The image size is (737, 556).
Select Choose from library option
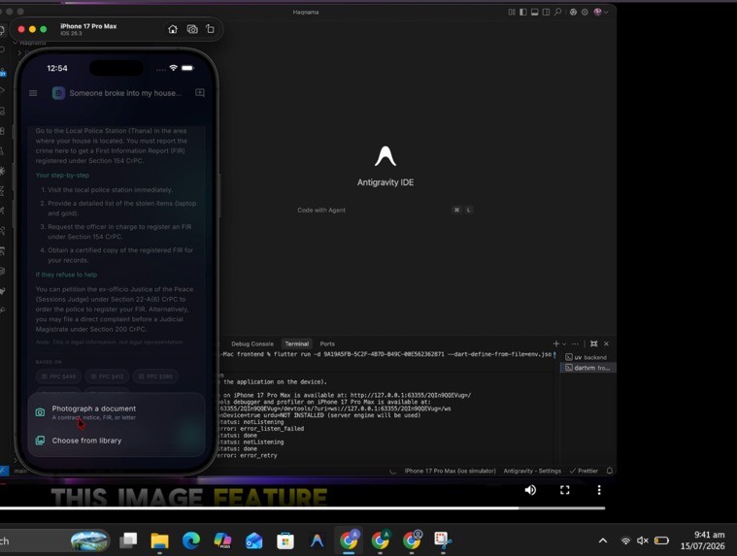[117, 441]
